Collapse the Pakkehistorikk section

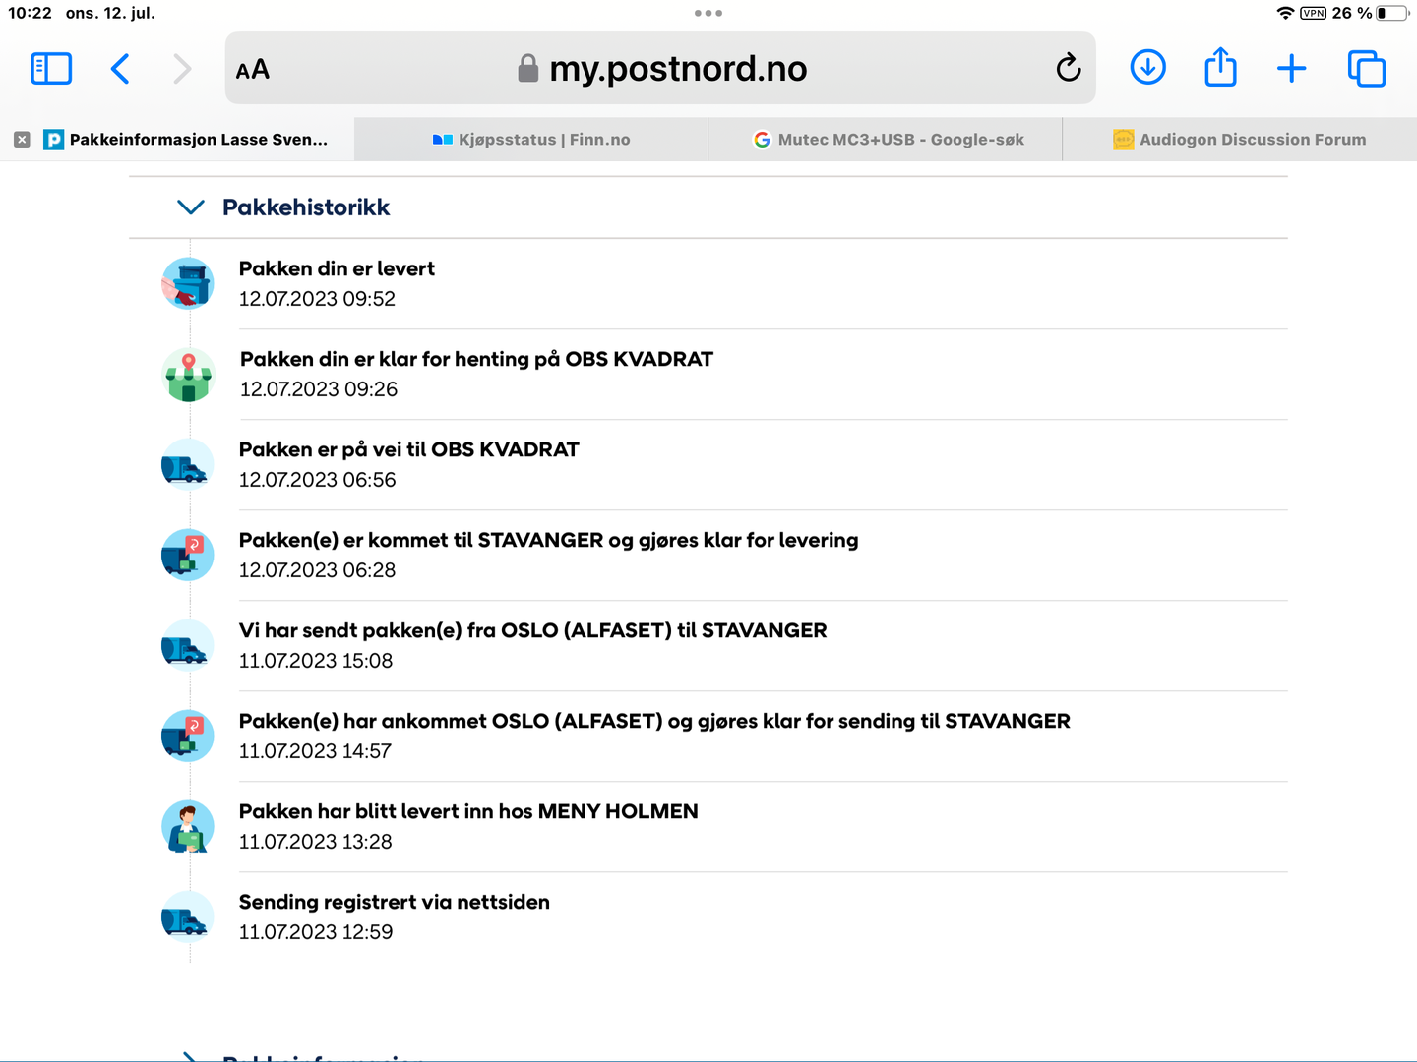point(190,207)
